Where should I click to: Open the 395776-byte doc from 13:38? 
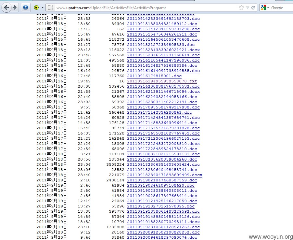pos(163,212)
